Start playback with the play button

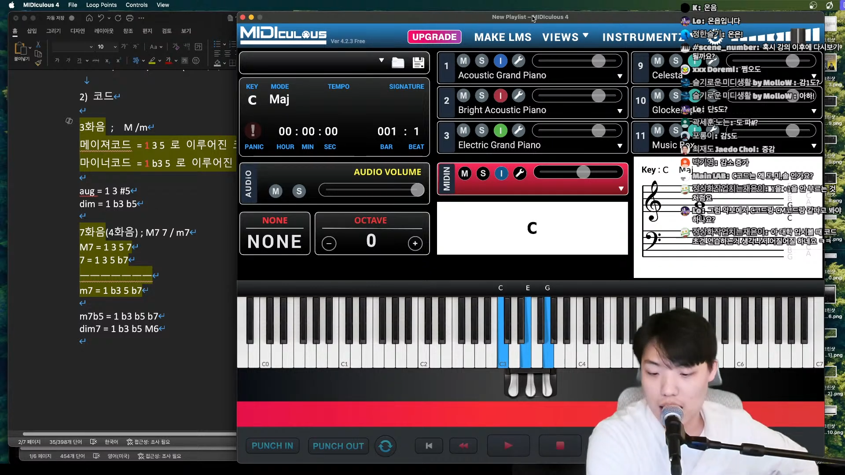point(508,446)
